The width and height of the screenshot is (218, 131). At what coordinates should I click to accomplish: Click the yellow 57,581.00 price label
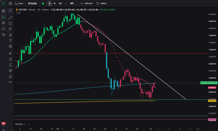pos(212,101)
